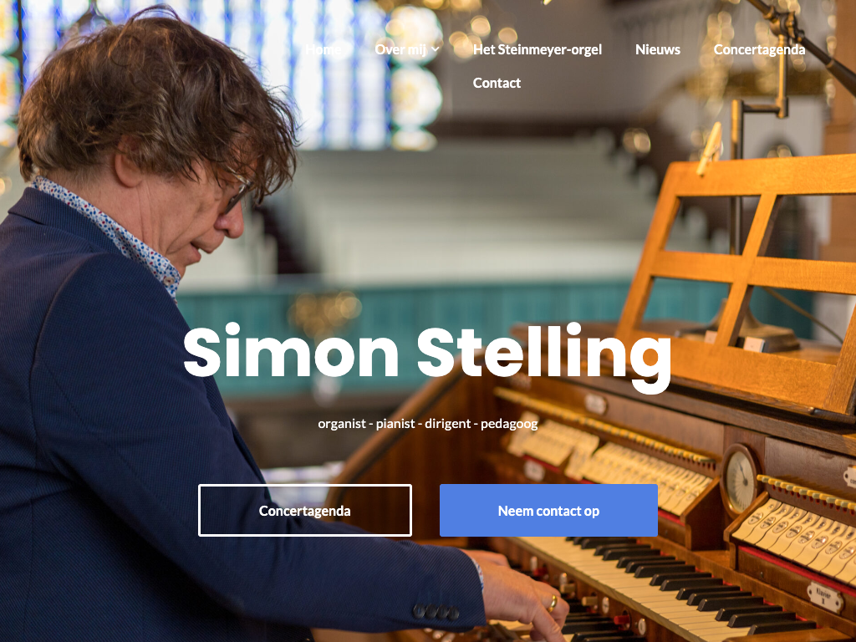
Task: Click the word Simon in the title
Action: coord(291,351)
